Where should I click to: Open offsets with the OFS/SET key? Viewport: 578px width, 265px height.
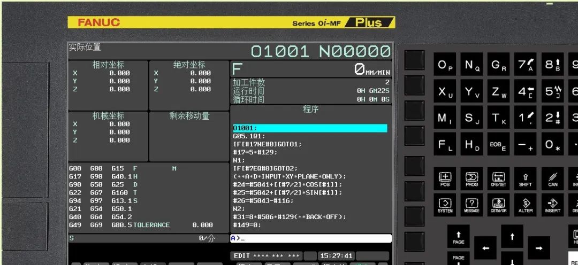click(498, 178)
